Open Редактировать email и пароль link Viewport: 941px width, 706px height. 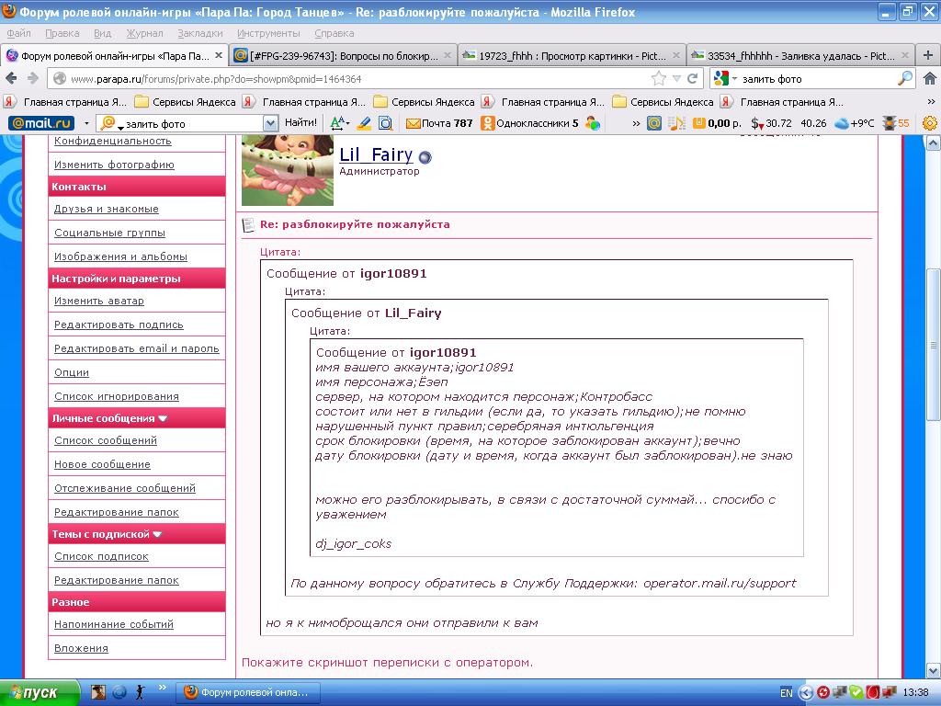point(136,348)
